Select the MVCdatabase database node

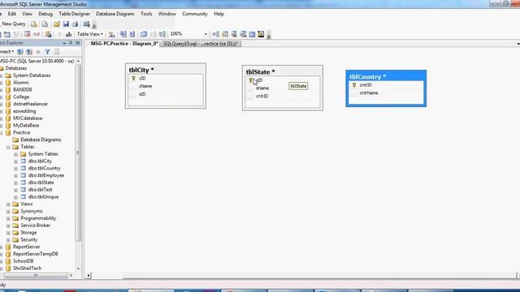[x=28, y=118]
